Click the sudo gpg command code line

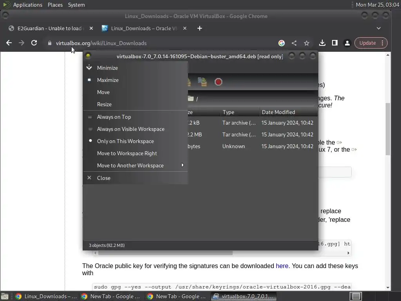click(222, 287)
